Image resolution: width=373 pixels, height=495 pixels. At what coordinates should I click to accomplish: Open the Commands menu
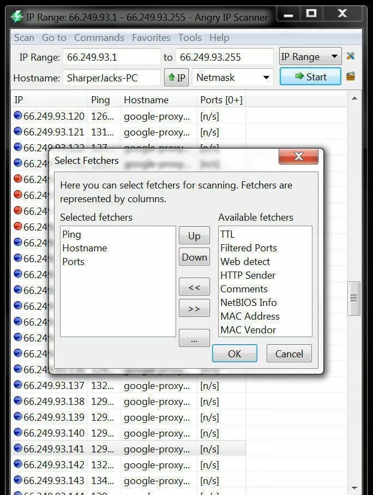coord(99,38)
